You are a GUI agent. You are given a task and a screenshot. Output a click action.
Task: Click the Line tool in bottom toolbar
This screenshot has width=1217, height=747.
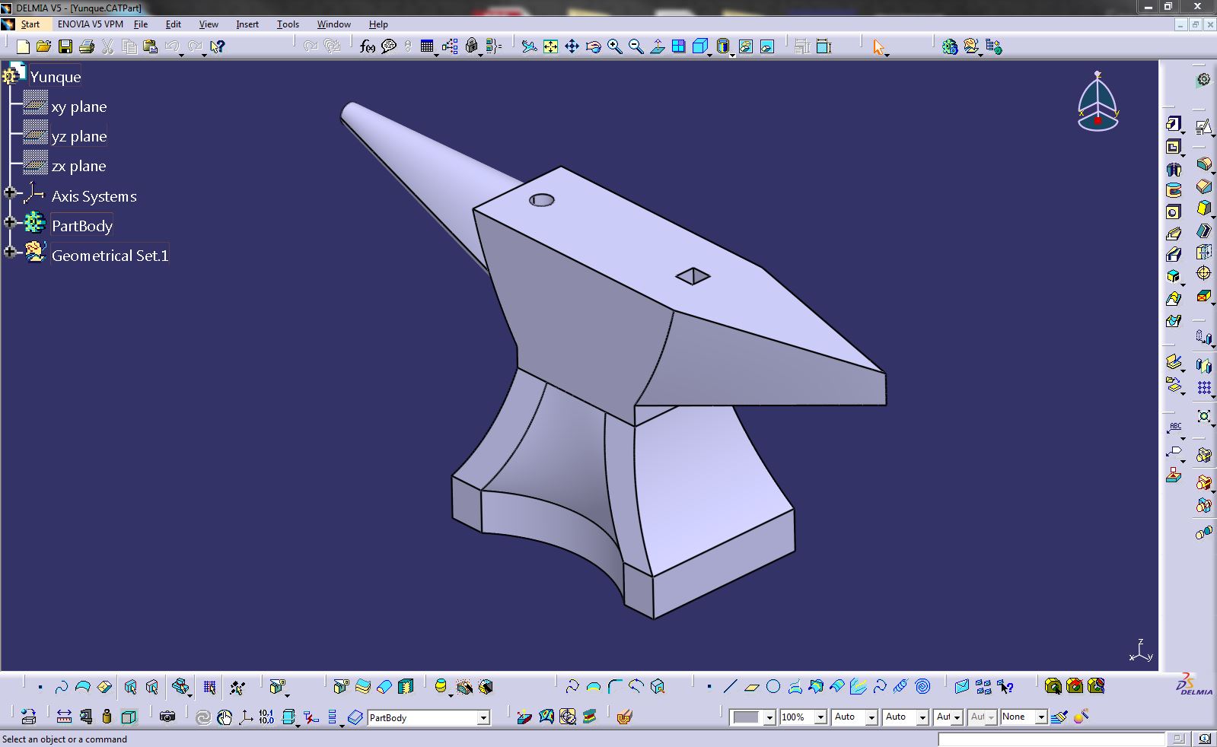click(730, 687)
